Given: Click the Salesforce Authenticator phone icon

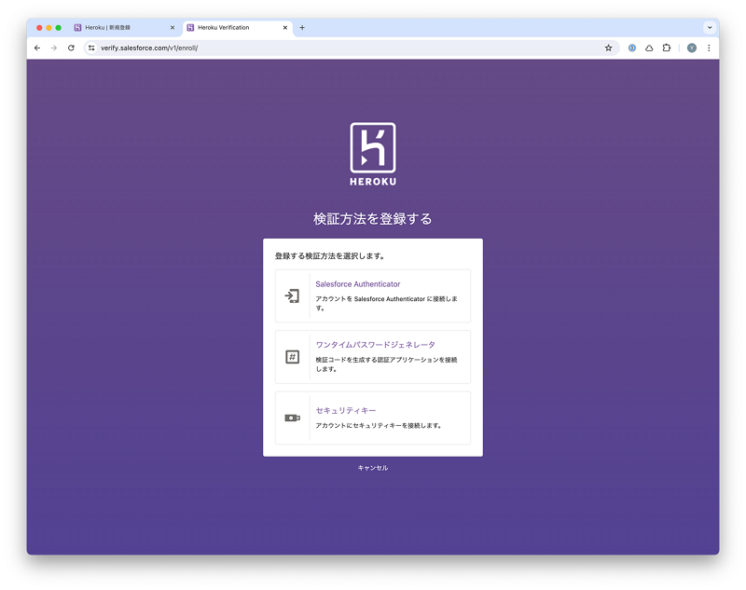Looking at the screenshot, I should [x=292, y=296].
